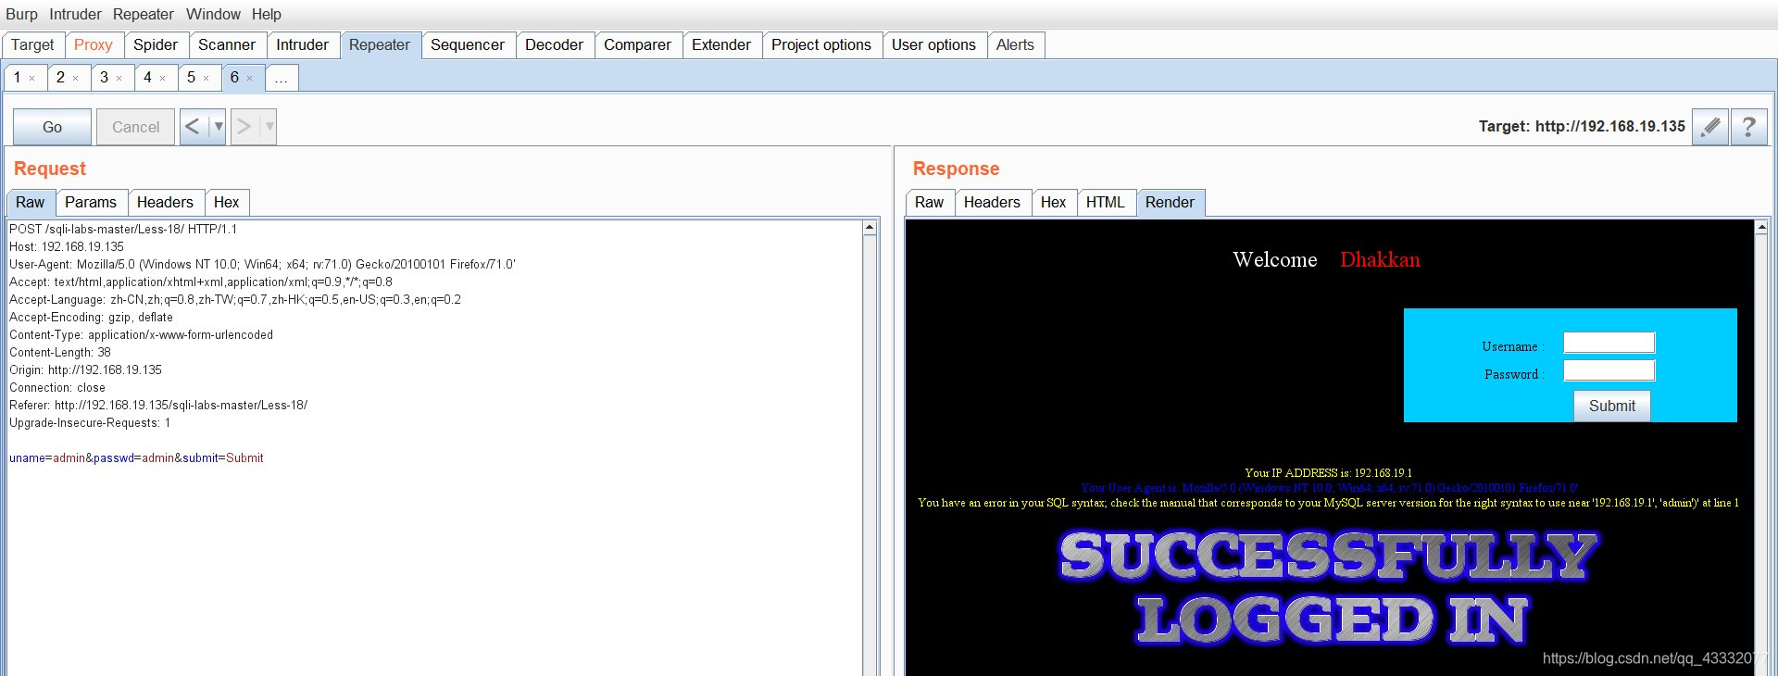Switch to the Target tool tab
The height and width of the screenshot is (676, 1778).
pyautogui.click(x=32, y=44)
